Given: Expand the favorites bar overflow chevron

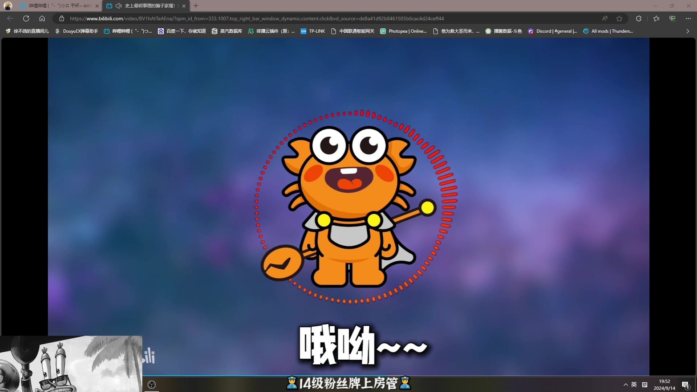Looking at the screenshot, I should pos(688,31).
